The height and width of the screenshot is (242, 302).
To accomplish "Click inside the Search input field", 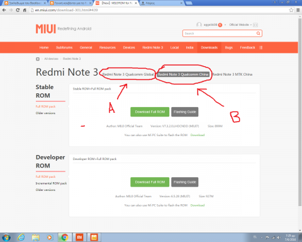I will coord(220,33).
